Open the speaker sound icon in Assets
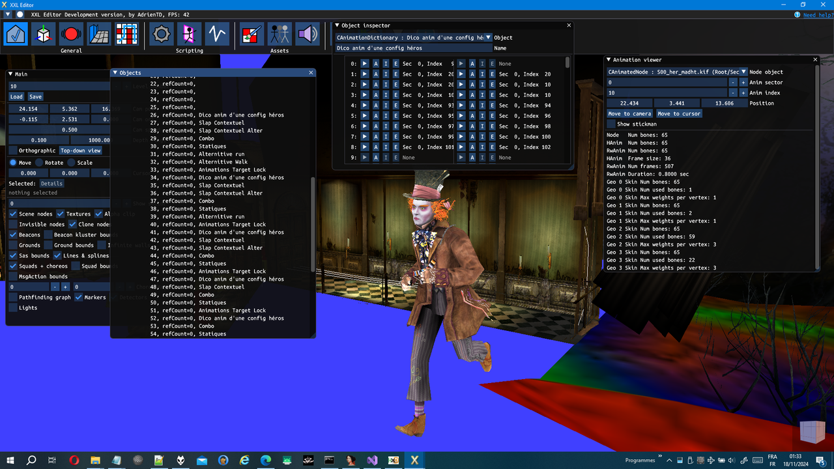This screenshot has width=834, height=469. [307, 34]
